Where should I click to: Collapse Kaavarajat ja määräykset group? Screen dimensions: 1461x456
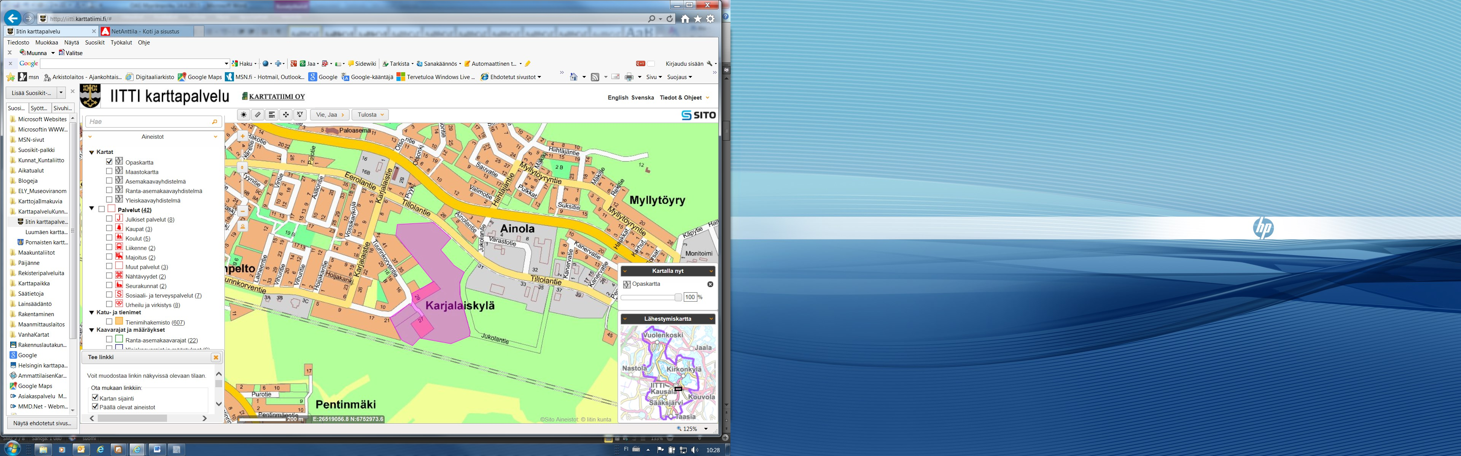91,330
